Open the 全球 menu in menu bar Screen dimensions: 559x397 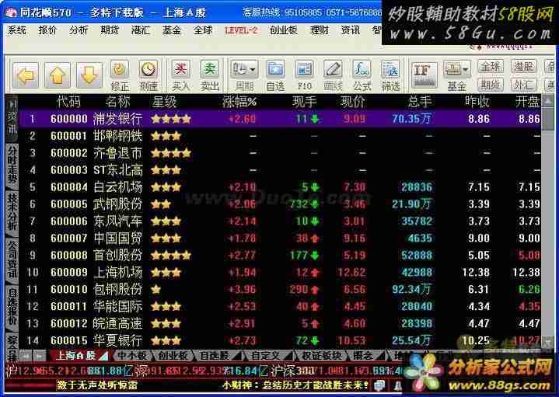click(202, 30)
